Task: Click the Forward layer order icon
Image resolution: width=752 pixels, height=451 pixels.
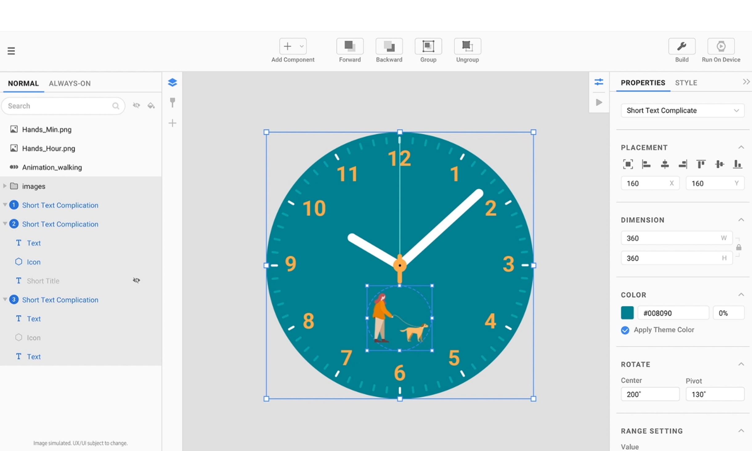Action: coord(350,46)
